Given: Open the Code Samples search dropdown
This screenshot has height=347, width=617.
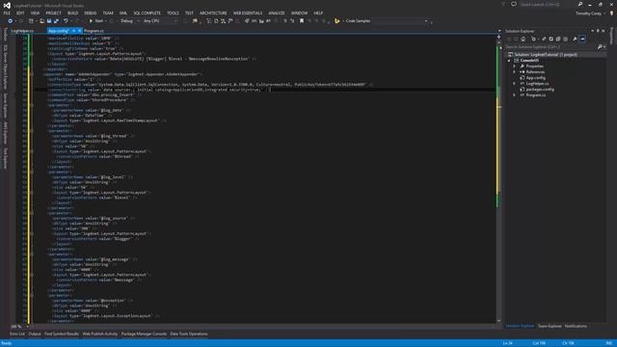Looking at the screenshot, I should 426,21.
